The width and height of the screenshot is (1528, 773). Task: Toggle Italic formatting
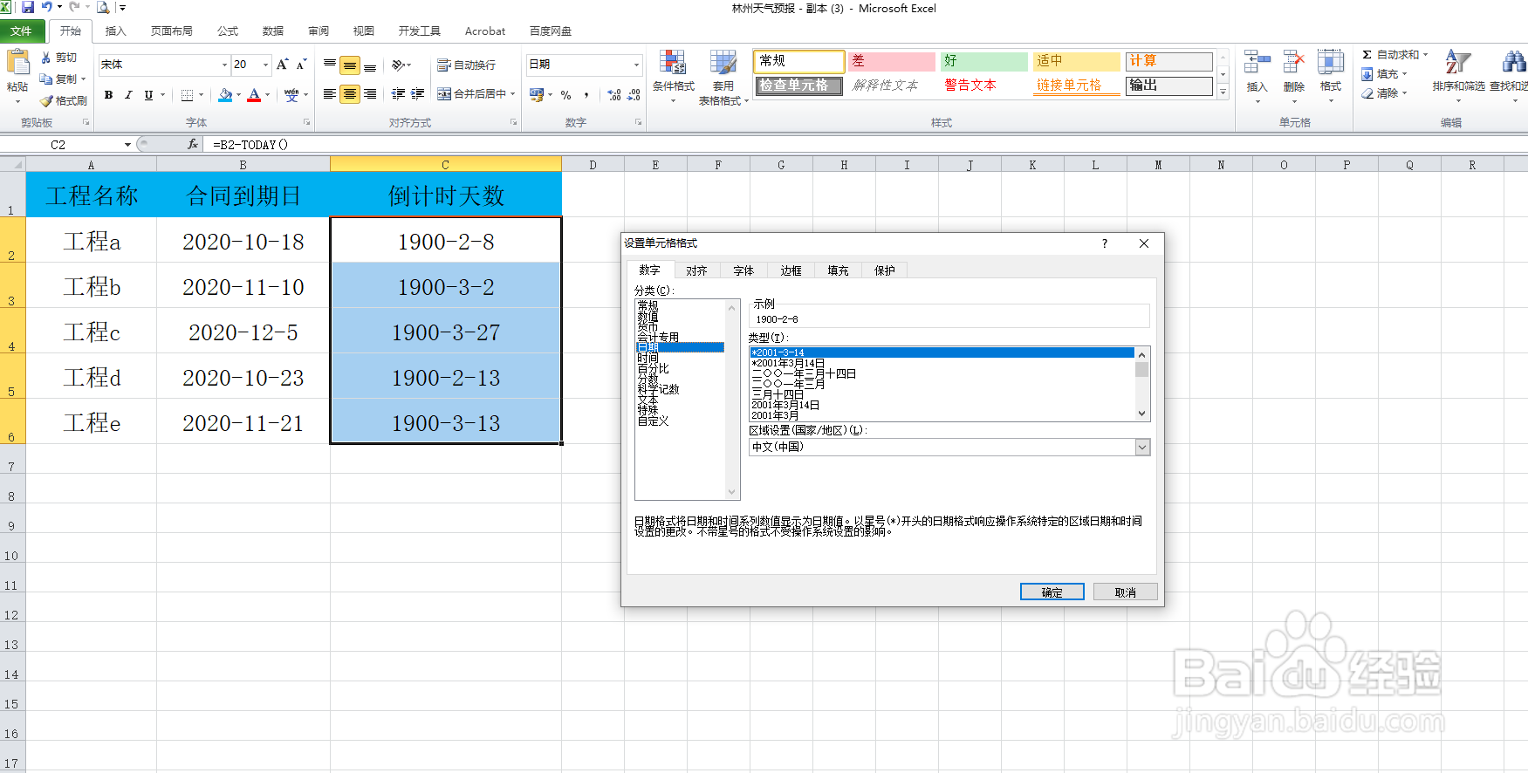128,95
